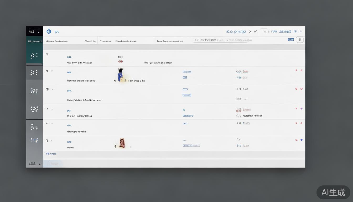
Task: Expand the small arrow at sidebar bottom
Action: click(x=40, y=164)
